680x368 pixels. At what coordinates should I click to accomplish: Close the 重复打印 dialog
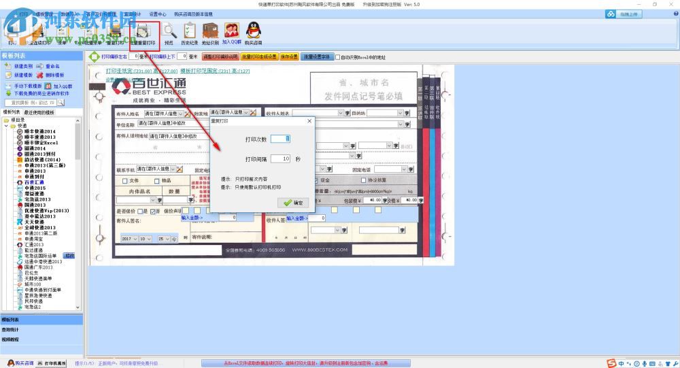click(x=309, y=121)
